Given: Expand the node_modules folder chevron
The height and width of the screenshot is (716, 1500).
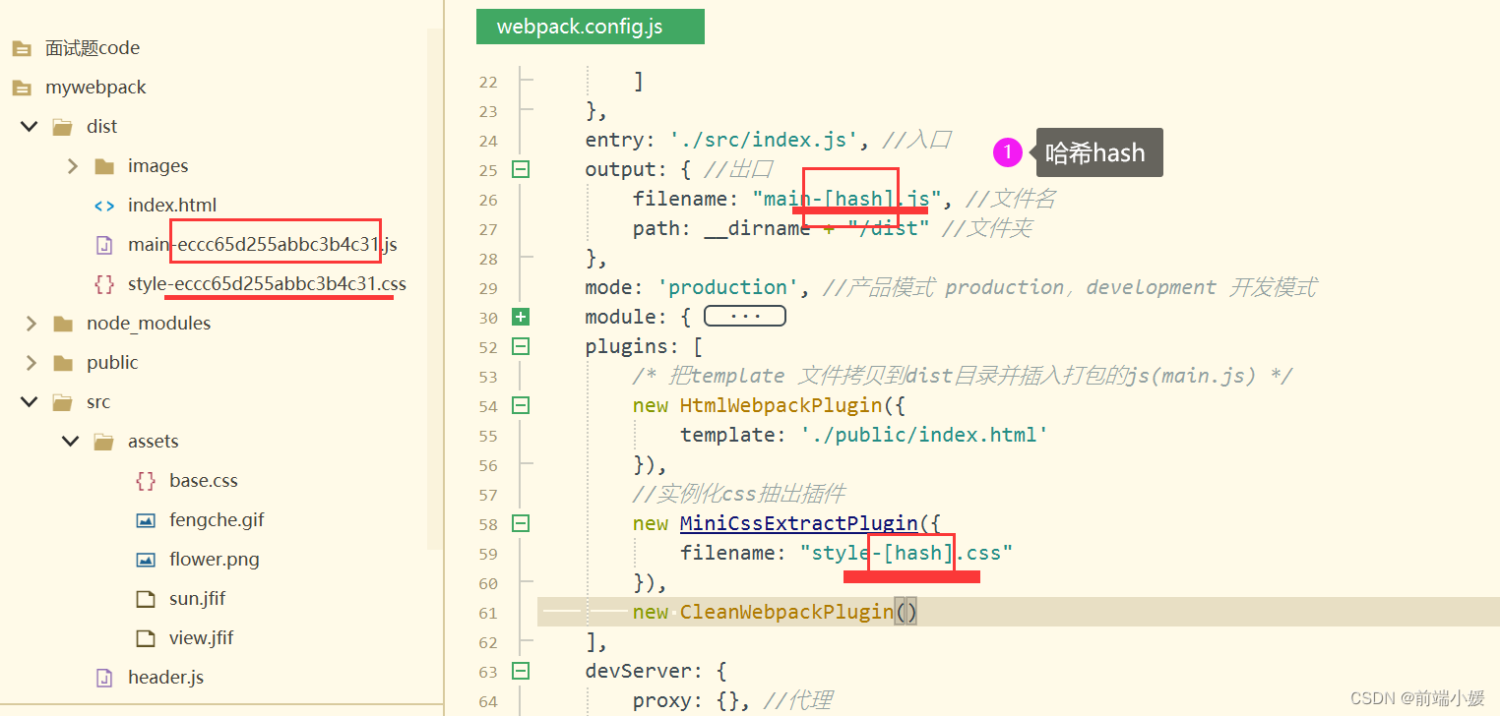Looking at the screenshot, I should pos(31,324).
